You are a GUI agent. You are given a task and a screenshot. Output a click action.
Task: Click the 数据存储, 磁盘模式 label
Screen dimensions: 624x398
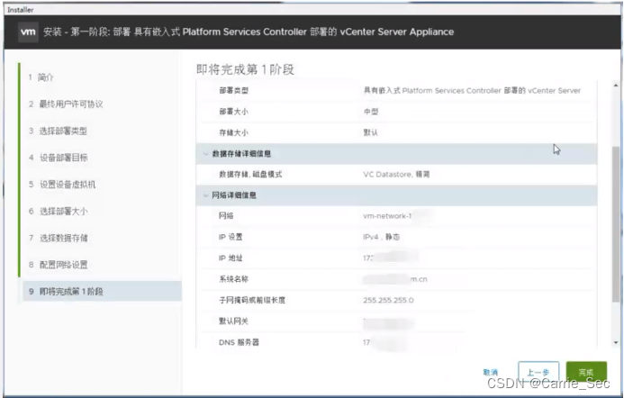click(x=250, y=175)
